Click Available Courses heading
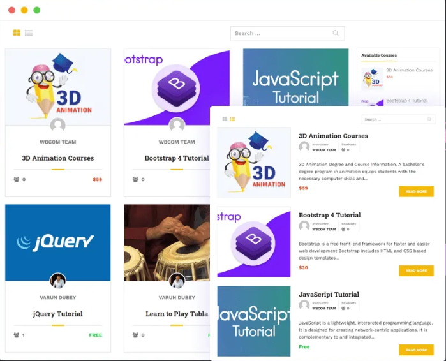Screen dimensions: 446x361 (x=379, y=55)
